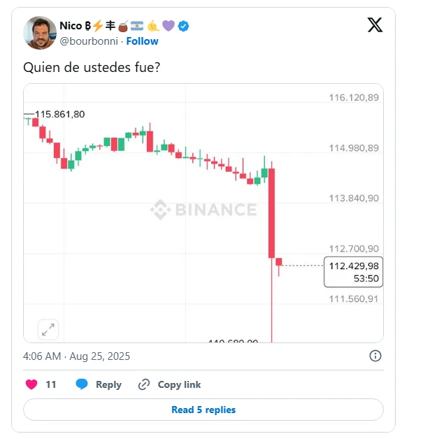The height and width of the screenshot is (441, 423).
Task: Click the Binance watermark logo on chart
Action: tap(160, 210)
